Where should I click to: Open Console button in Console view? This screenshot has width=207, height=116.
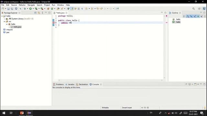[195, 84]
